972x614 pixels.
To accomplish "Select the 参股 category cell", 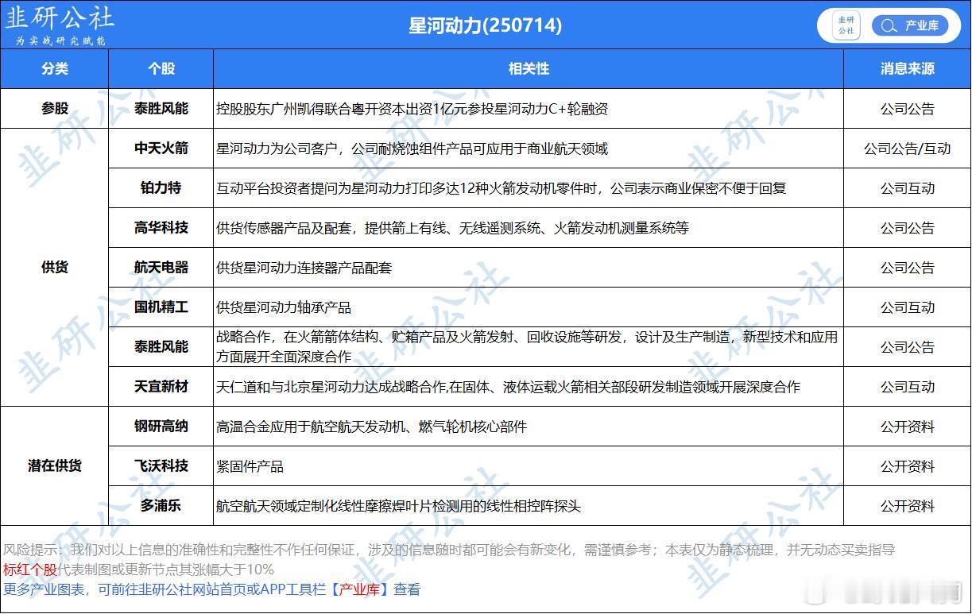I will click(x=55, y=109).
